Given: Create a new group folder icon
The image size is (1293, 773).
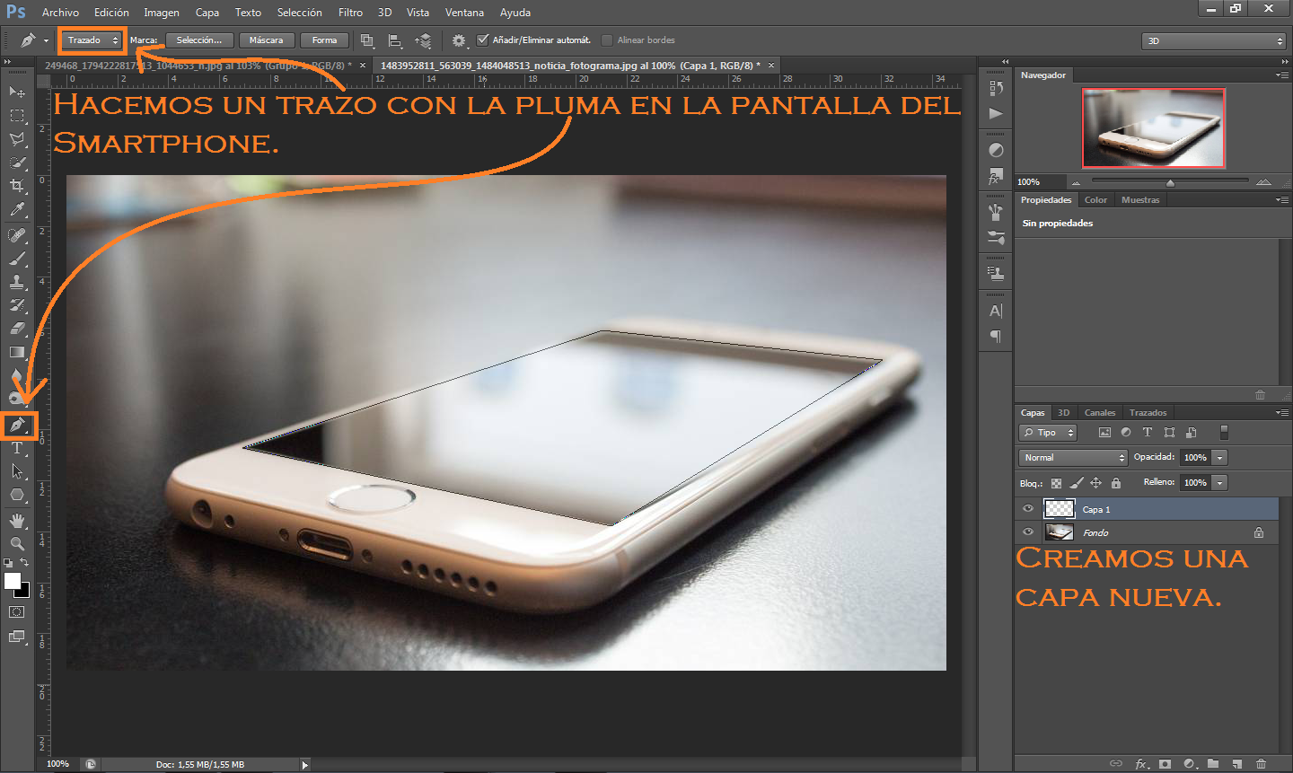Looking at the screenshot, I should [1213, 764].
